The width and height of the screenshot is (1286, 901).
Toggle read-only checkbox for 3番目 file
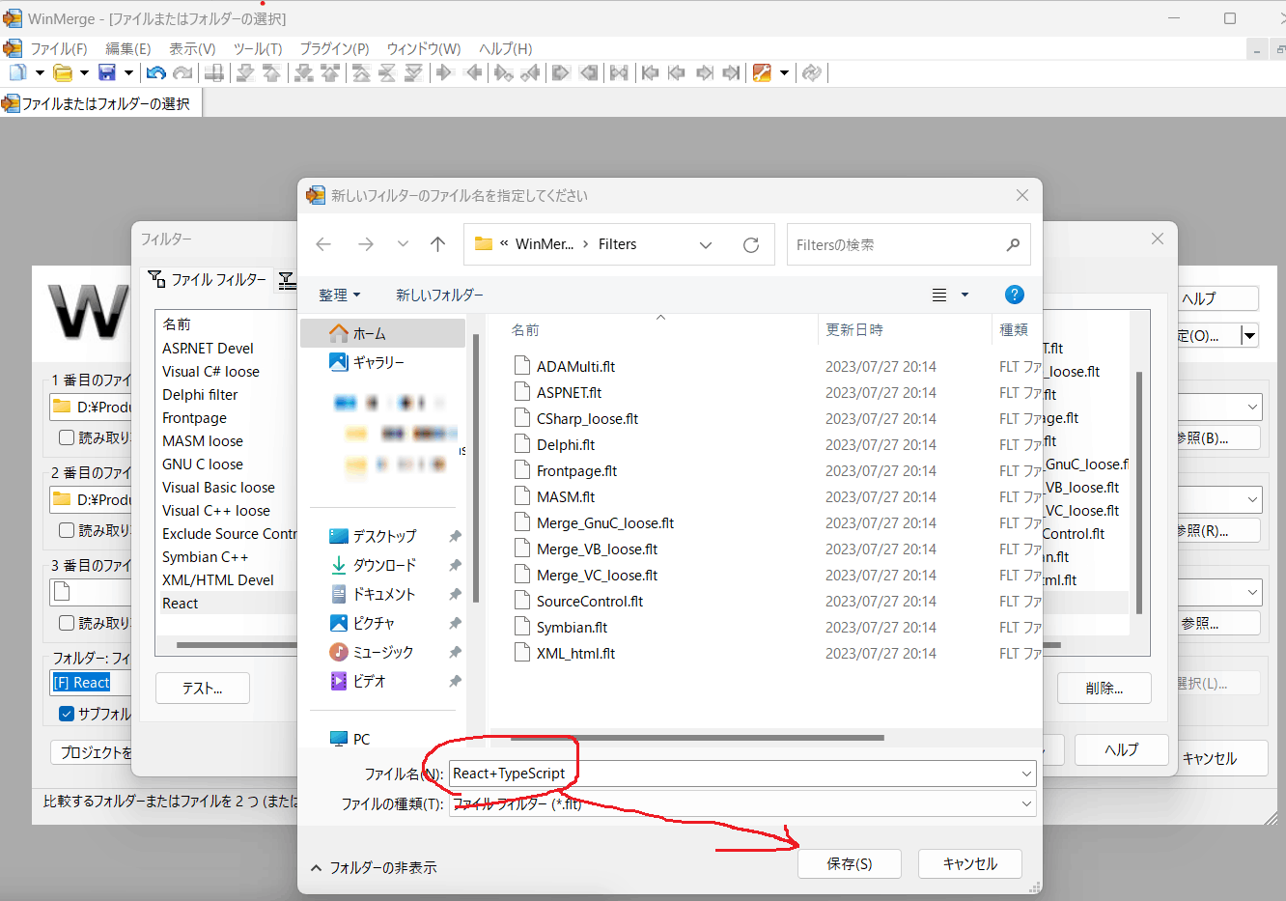pyautogui.click(x=67, y=623)
